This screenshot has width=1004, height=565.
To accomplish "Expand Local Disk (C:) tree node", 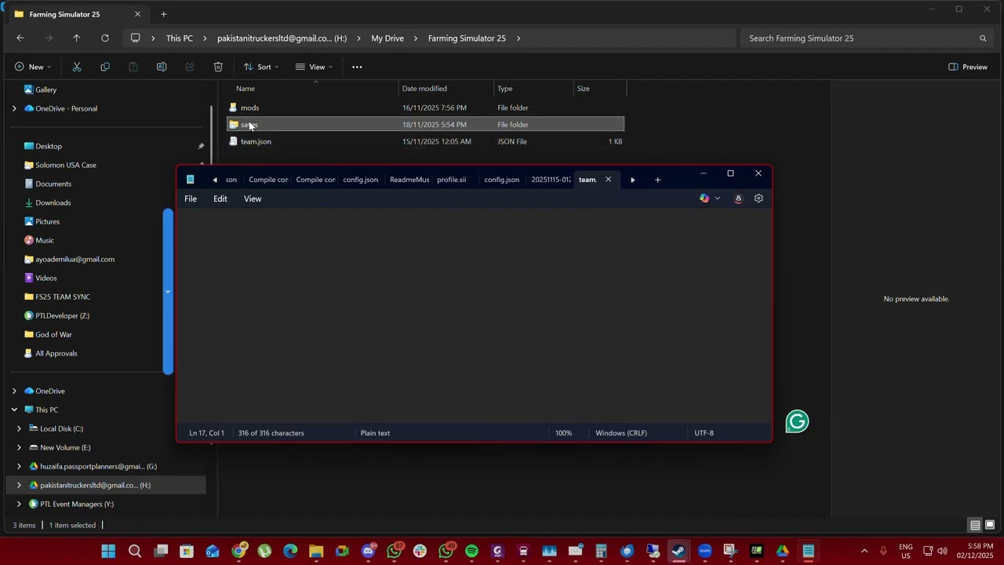I will 19,428.
